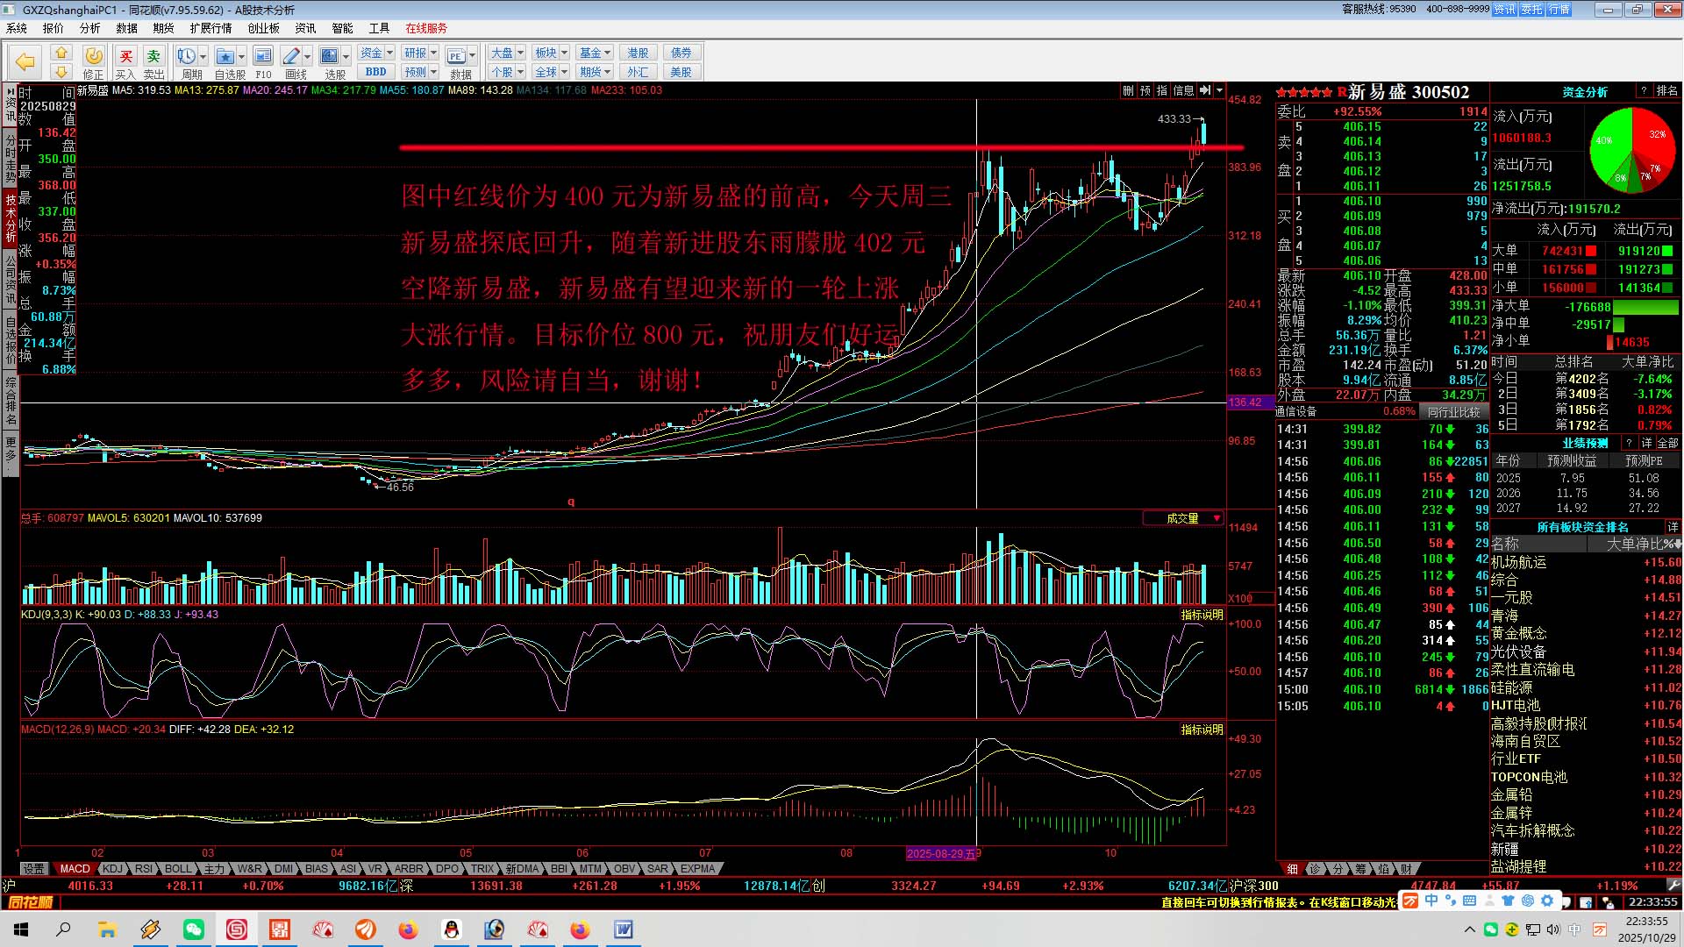Image resolution: width=1684 pixels, height=947 pixels.
Task: Click the 修正 correction icon
Action: (x=93, y=57)
